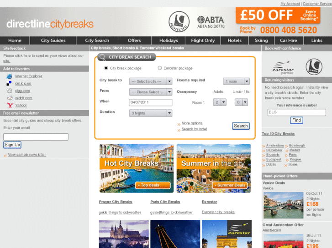Click the Prague City Breaks link
The width and height of the screenshot is (332, 248).
pos(116,202)
